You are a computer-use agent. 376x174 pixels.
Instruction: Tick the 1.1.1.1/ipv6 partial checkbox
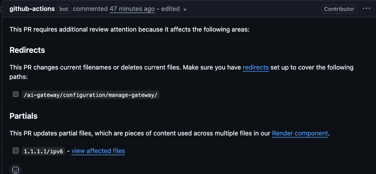[x=16, y=150]
